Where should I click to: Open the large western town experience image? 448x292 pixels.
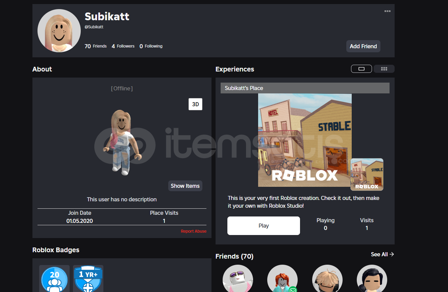pos(305,140)
